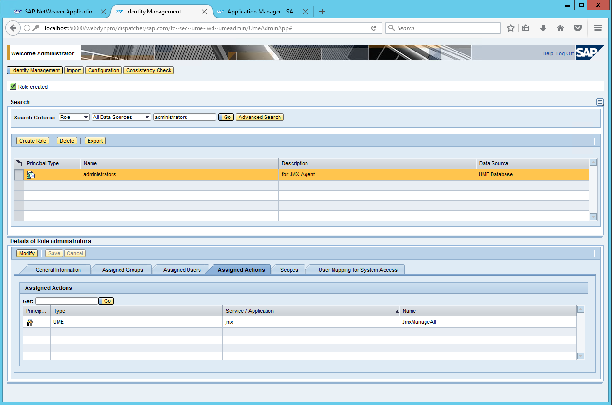Open the Scopes tab
The image size is (612, 405).
[x=289, y=270]
